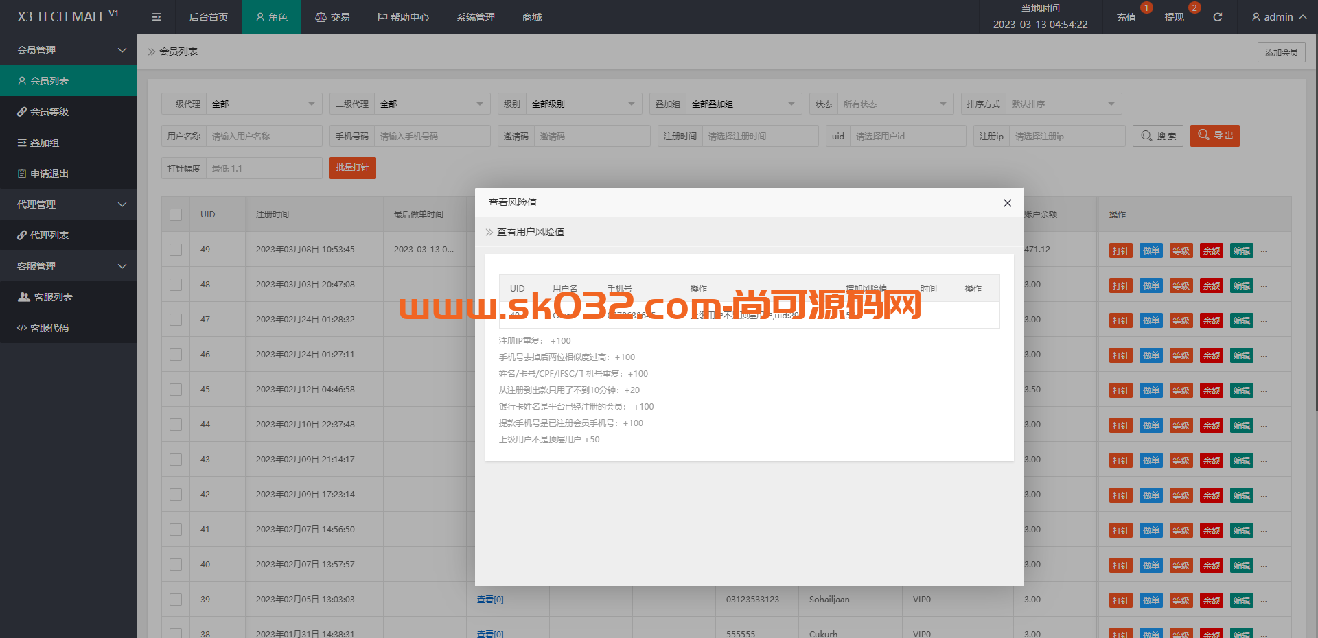Collapse the 代理管理 sidebar group
The image size is (1318, 638).
pos(69,204)
